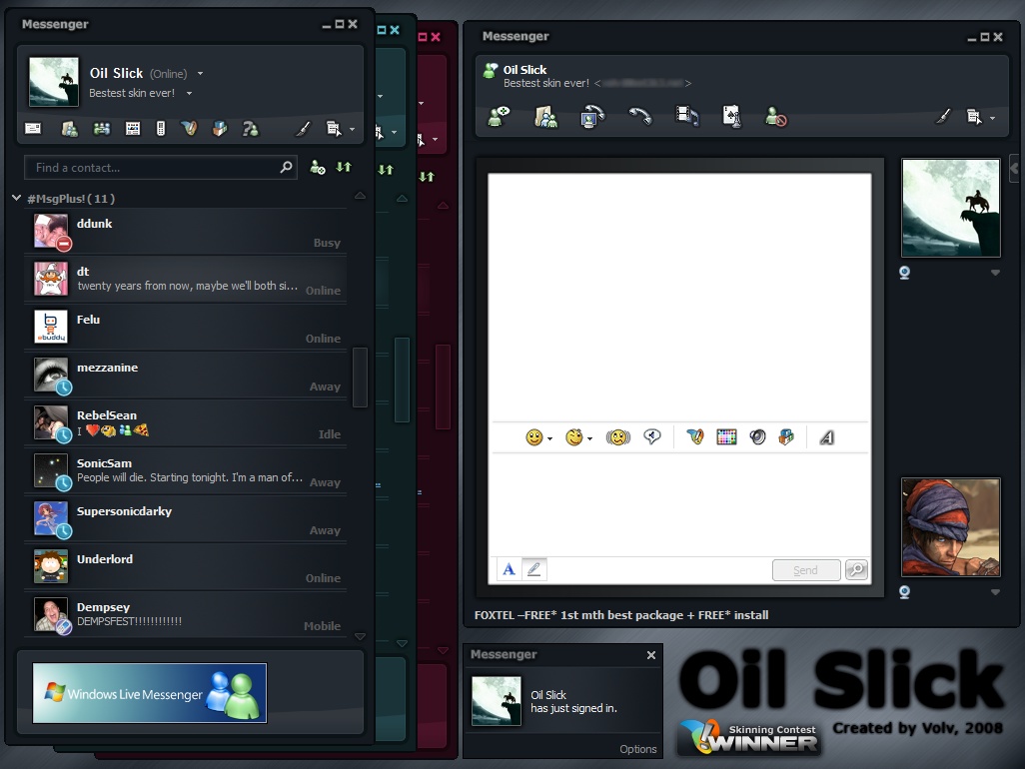The height and width of the screenshot is (769, 1025).
Task: Click the sort arrows in the teal Messenger window
Action: 387,170
